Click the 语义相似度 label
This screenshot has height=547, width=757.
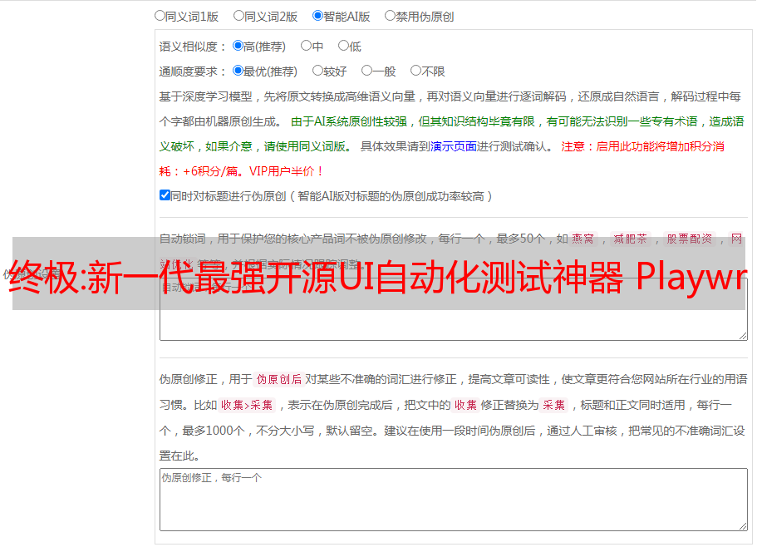(x=193, y=47)
